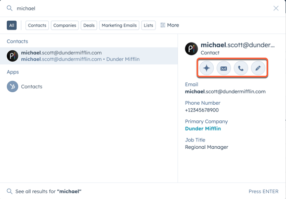Filter results by Deals
Screen dimensions: 286x199
coord(89,25)
